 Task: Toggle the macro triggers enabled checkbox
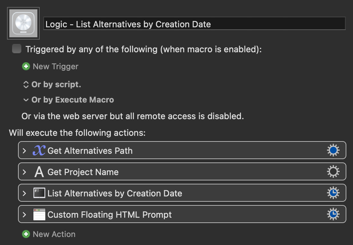tap(17, 49)
